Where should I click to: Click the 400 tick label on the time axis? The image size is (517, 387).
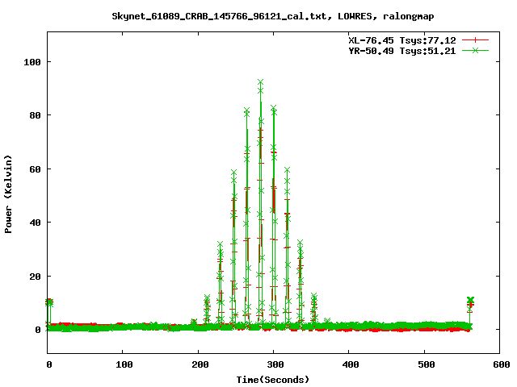click(x=348, y=365)
